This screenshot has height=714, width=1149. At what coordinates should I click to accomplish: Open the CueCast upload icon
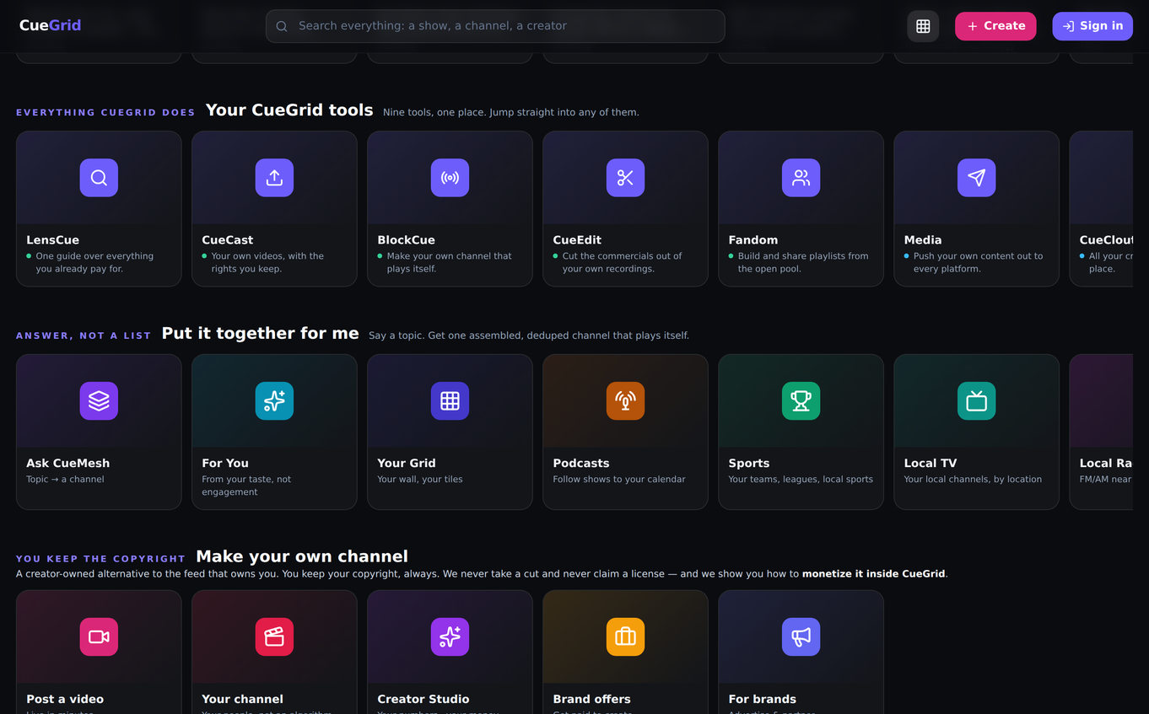pos(274,178)
